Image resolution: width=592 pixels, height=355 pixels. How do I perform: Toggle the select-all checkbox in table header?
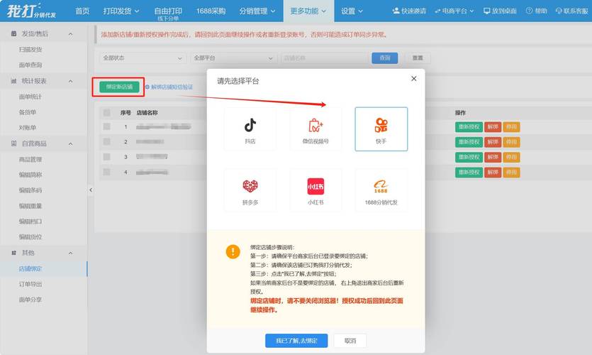(107, 113)
